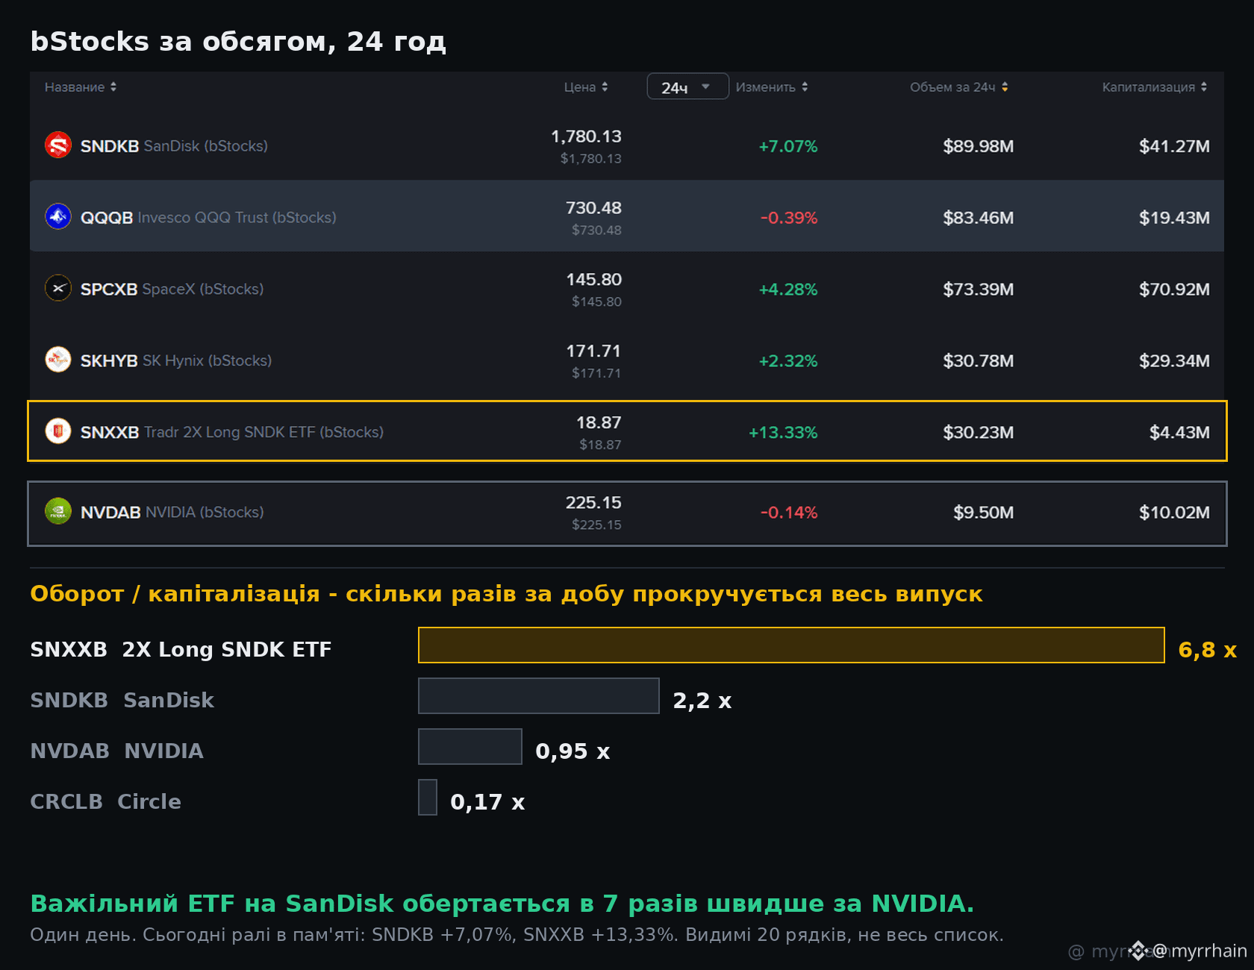Click the chart label SNDKB SanDisk

pos(122,701)
